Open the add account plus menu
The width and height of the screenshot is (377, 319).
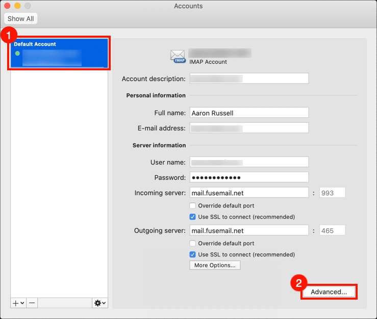pyautogui.click(x=18, y=303)
